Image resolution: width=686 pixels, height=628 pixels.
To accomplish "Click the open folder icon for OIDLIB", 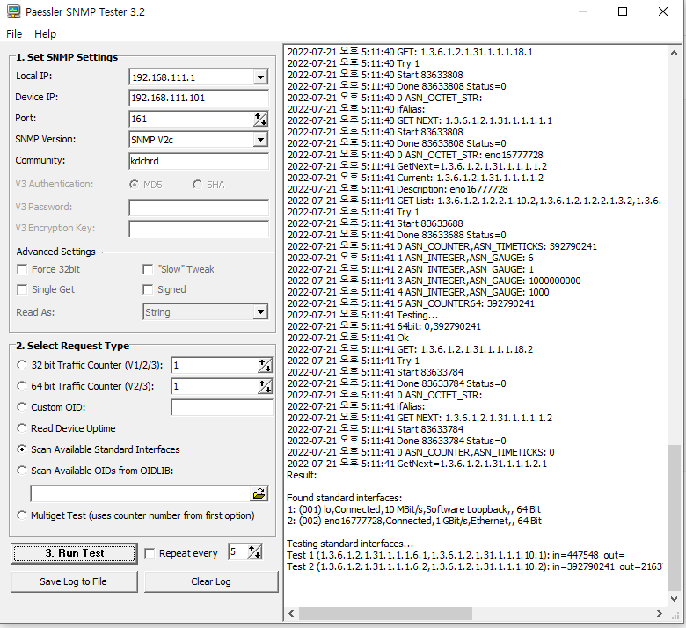I will (x=259, y=493).
